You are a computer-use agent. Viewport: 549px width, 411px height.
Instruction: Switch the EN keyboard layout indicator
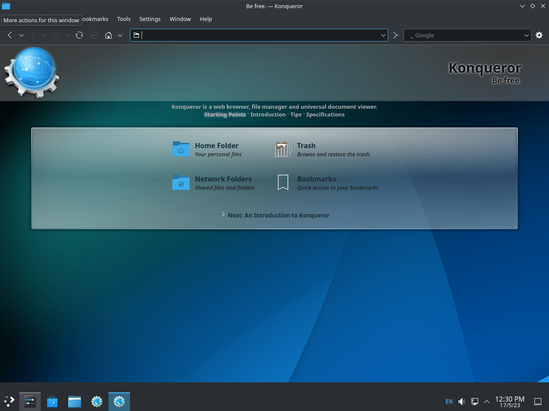coord(449,402)
